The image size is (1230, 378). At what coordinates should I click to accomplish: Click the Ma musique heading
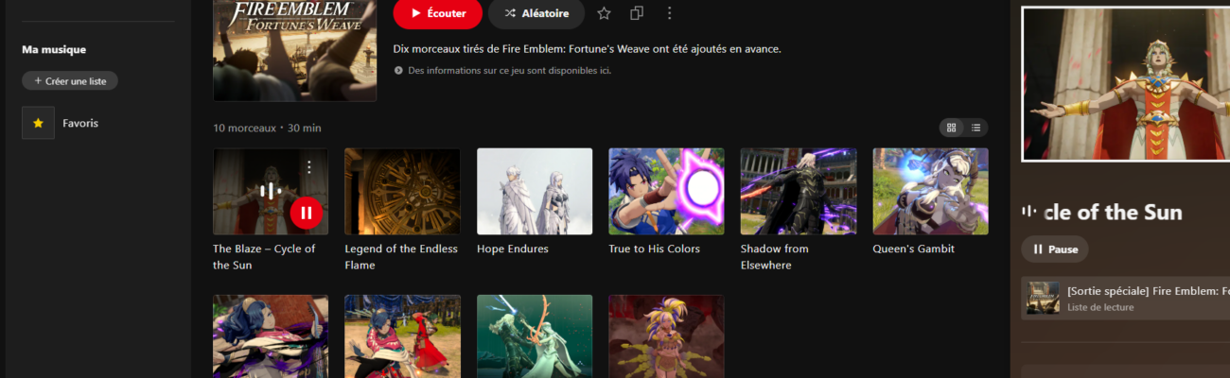tap(54, 50)
